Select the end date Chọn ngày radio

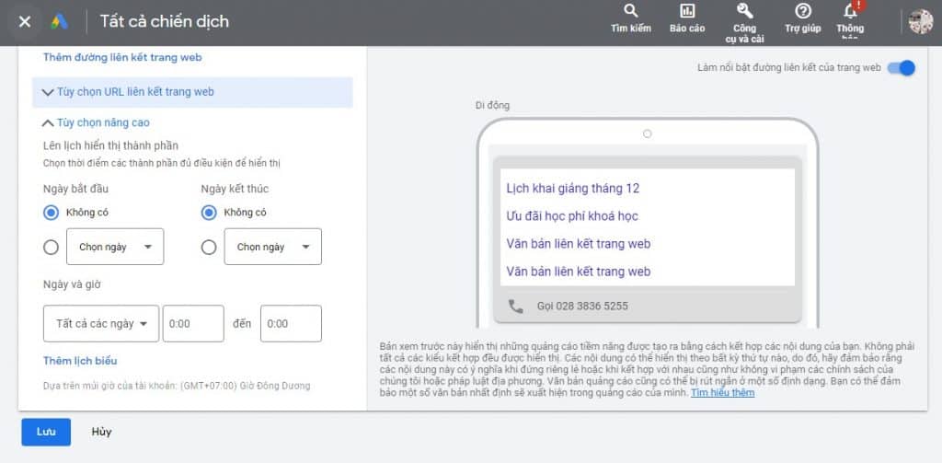point(209,247)
